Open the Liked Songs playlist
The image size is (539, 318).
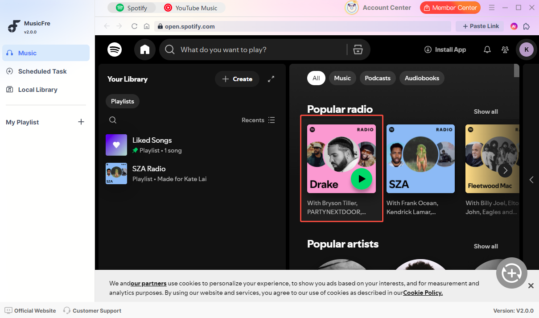click(x=191, y=145)
